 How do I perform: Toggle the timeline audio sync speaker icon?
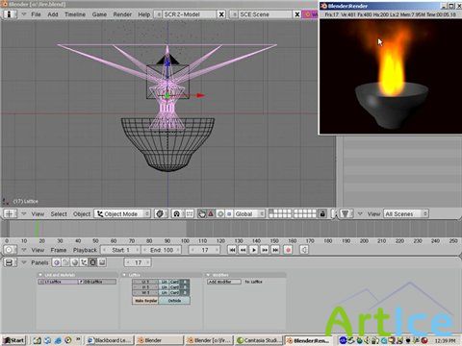pos(304,250)
